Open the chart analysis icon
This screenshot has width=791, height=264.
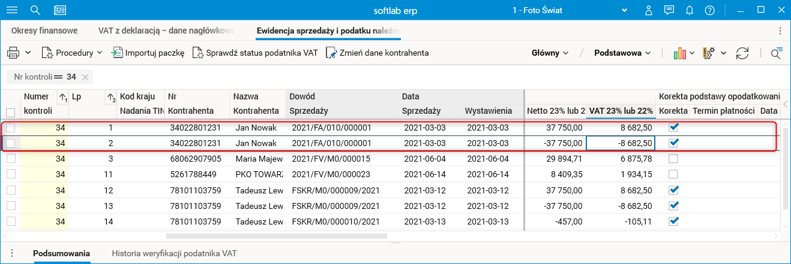click(x=679, y=53)
